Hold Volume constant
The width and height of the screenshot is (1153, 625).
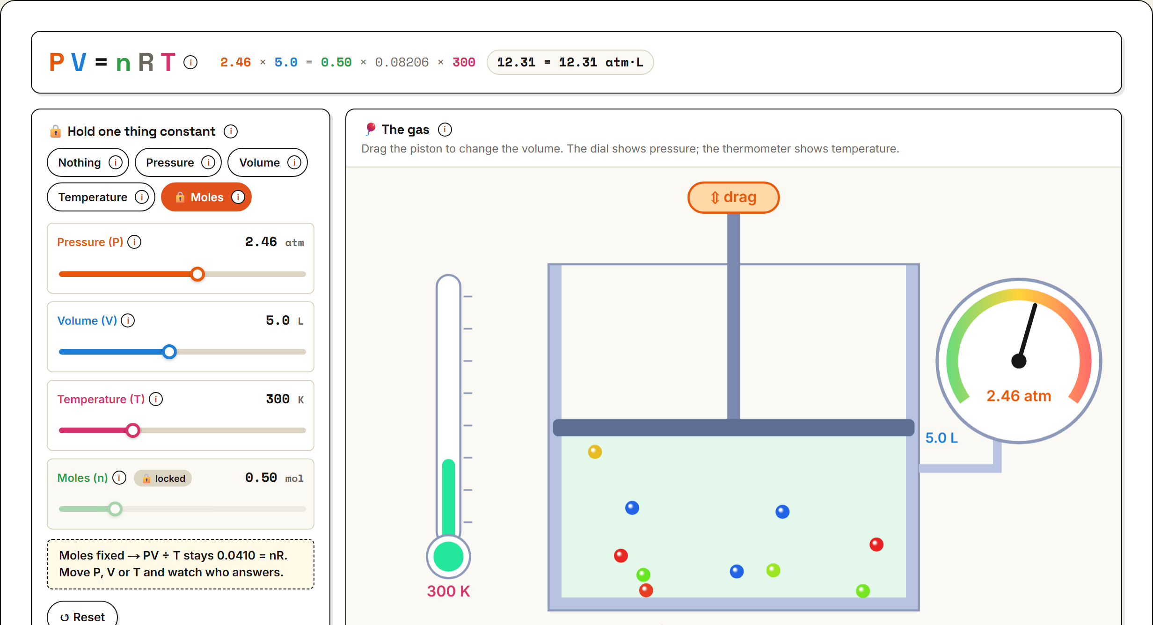[x=268, y=162]
